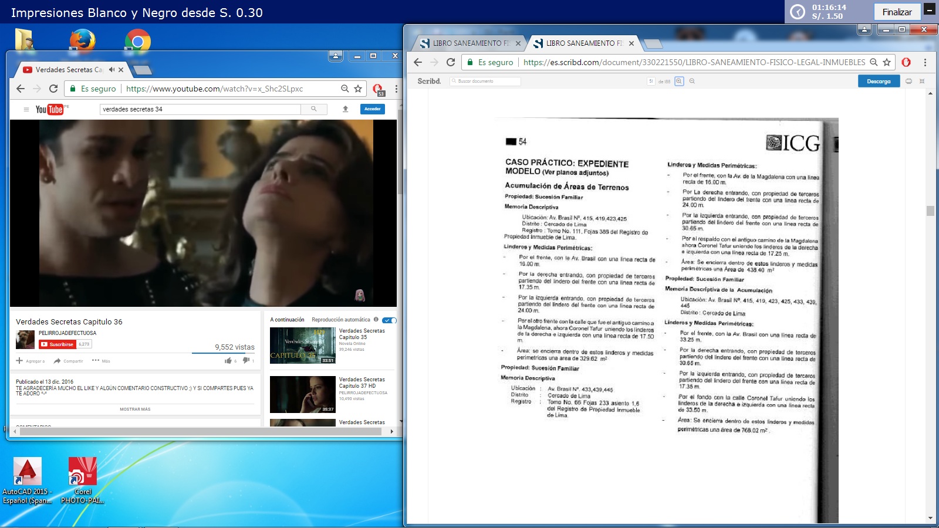
Task: Click the YouTube search magnifier button
Action: [314, 109]
